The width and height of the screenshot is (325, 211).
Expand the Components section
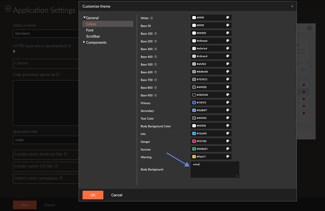(x=84, y=42)
